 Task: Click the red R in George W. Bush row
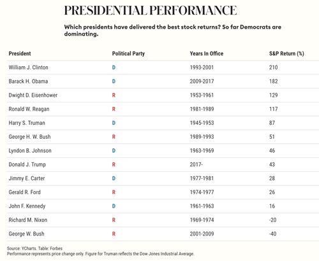114,234
